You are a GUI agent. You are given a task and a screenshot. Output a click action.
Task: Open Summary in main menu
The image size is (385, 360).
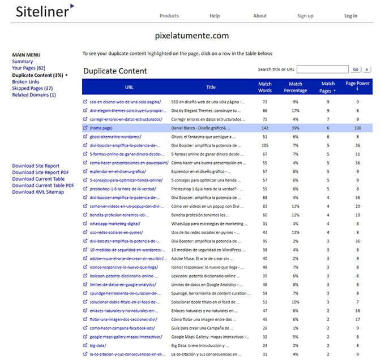(22, 62)
